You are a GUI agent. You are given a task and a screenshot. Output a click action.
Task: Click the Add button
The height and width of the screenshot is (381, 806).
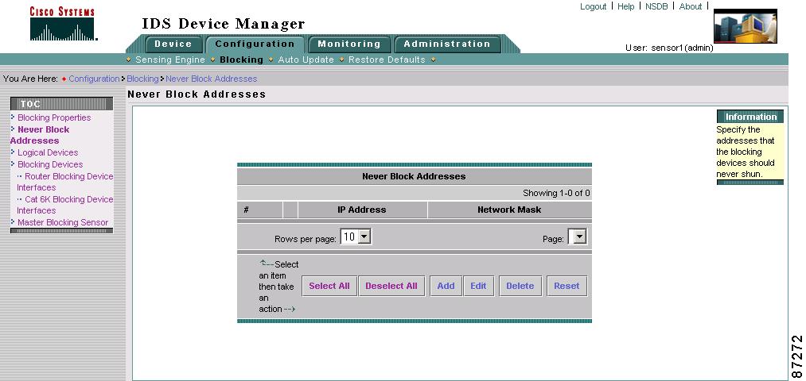click(x=446, y=286)
